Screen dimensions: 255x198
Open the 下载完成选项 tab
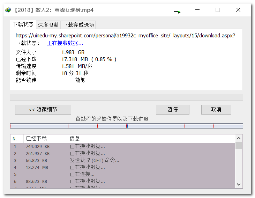coord(78,25)
